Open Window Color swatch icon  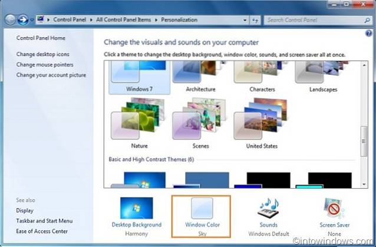[x=202, y=208]
